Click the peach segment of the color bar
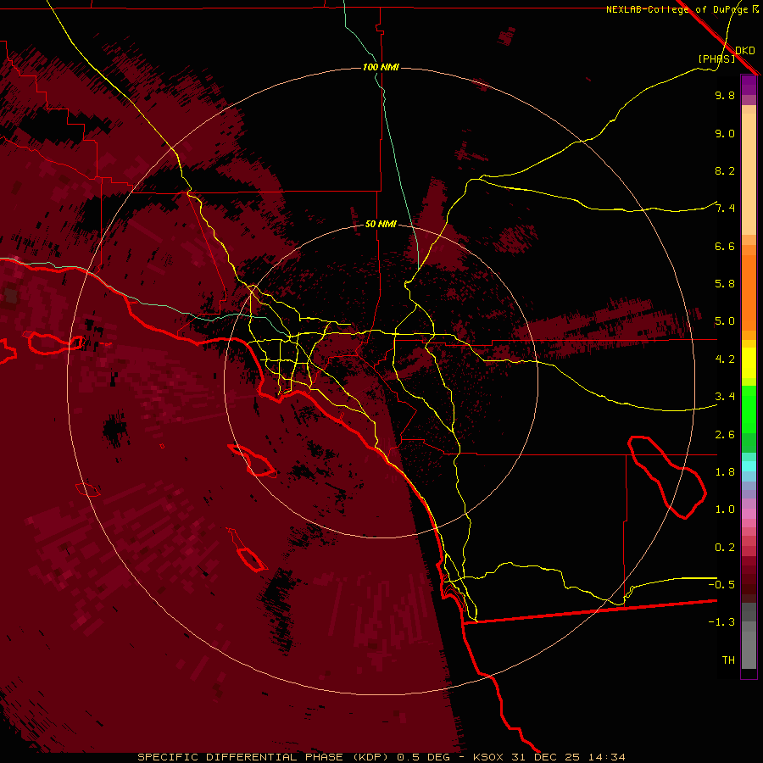The image size is (763, 763). tap(749, 174)
